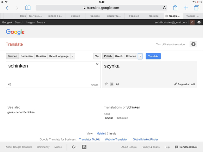Listen to source text speaker icon
203x152 pixels.
tap(10, 84)
